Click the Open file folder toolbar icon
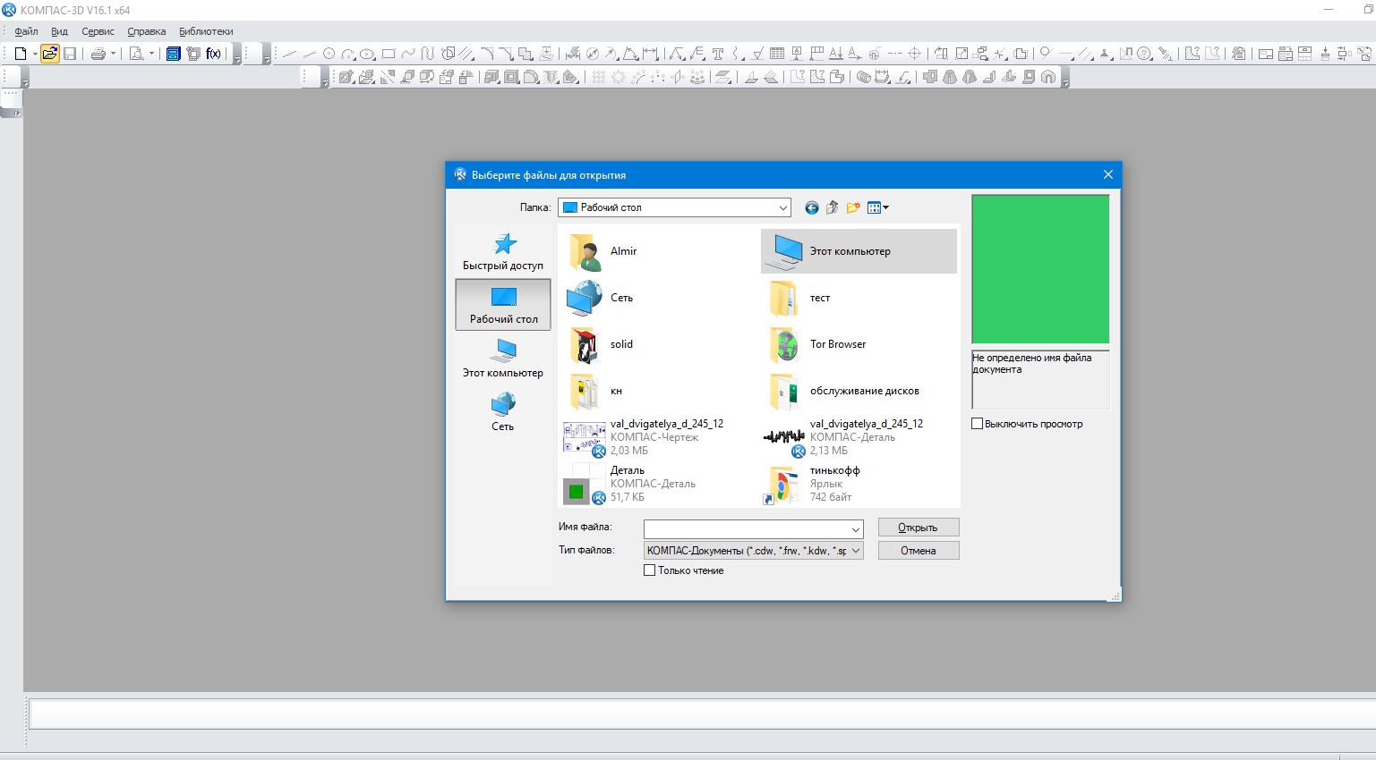 (50, 54)
